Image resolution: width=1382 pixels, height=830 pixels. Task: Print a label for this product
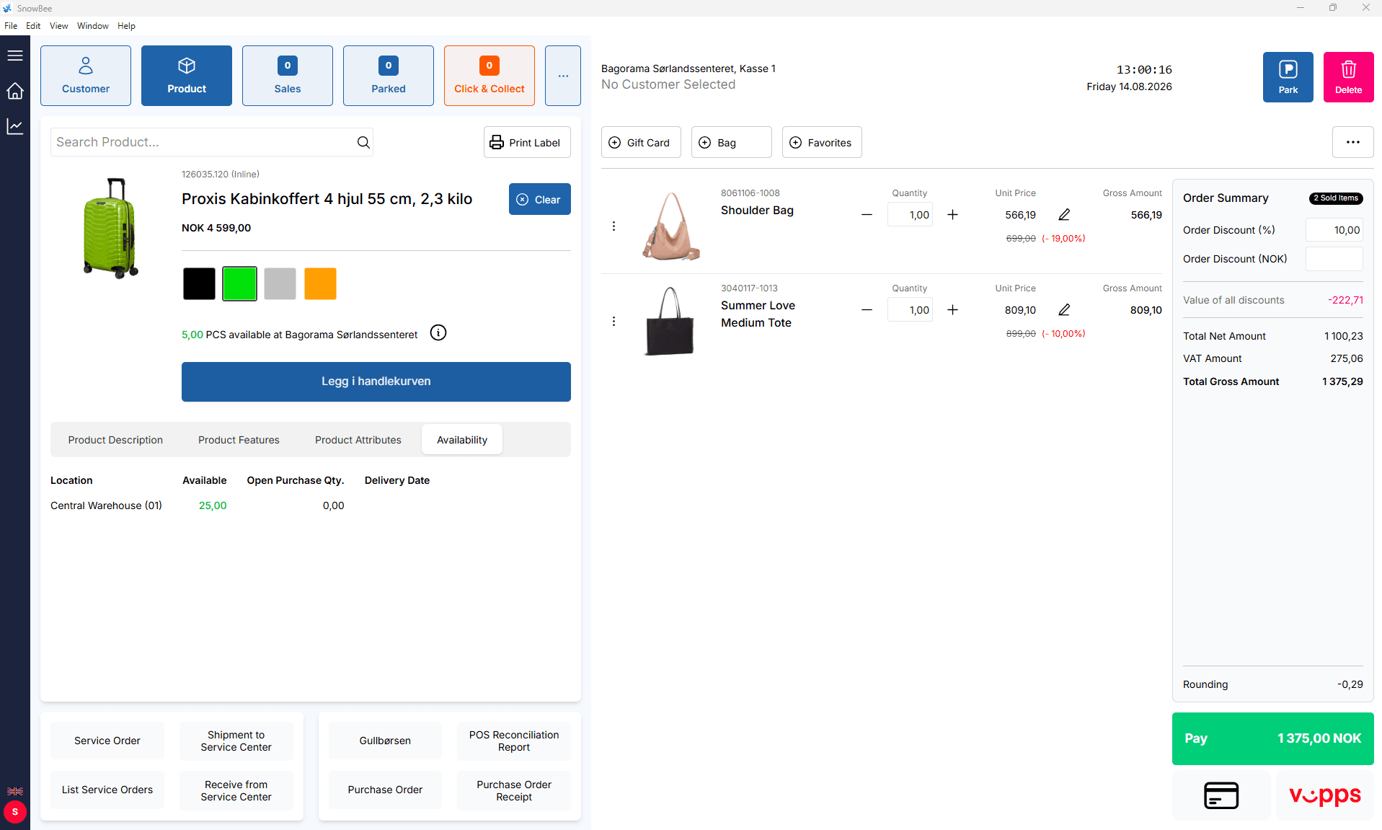(527, 142)
